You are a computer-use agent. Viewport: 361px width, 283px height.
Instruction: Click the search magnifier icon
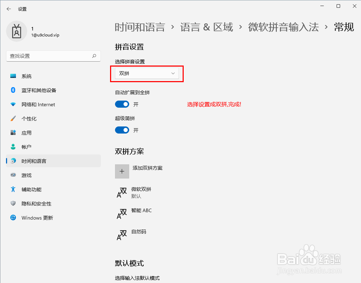coord(94,56)
